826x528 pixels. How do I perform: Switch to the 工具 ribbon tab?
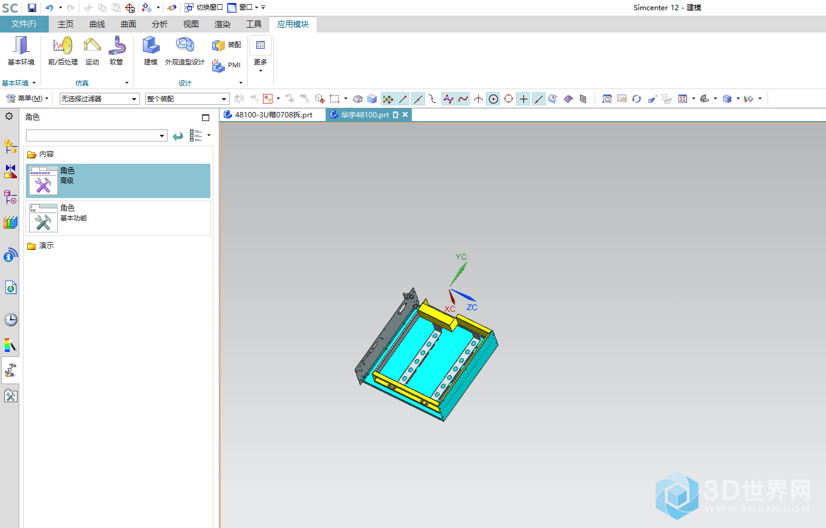click(x=254, y=24)
